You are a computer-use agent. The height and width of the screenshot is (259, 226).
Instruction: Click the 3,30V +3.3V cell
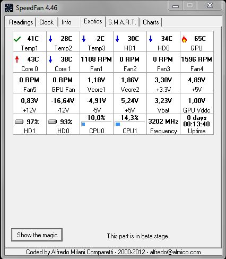(163, 83)
